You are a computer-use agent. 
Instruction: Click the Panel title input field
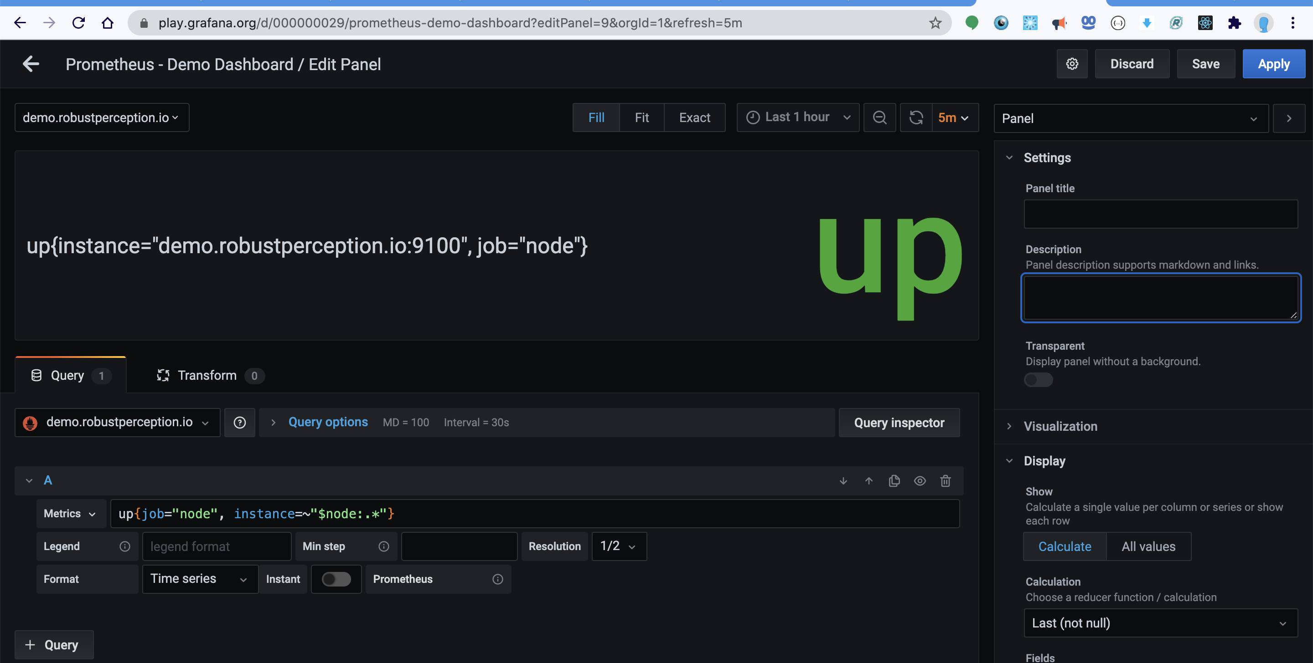[x=1160, y=214]
